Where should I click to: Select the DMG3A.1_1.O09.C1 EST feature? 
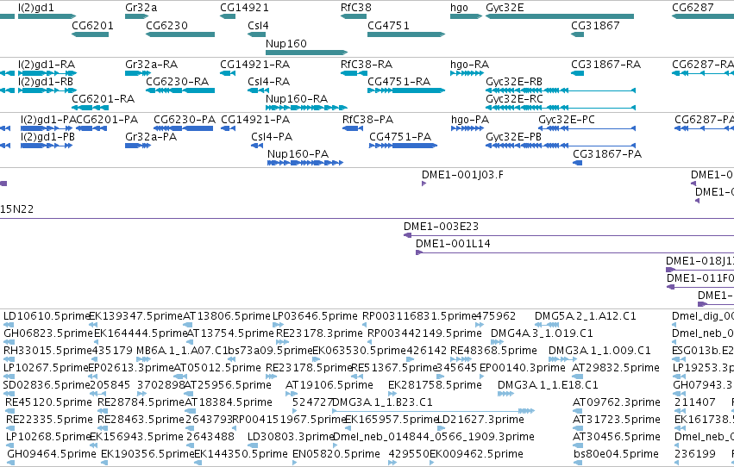point(562,359)
